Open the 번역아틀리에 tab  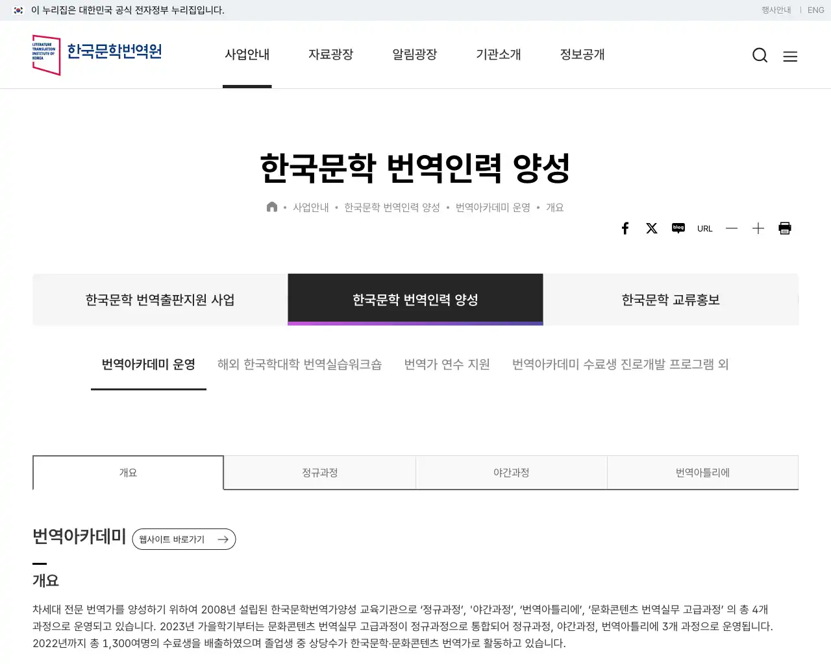coord(702,473)
